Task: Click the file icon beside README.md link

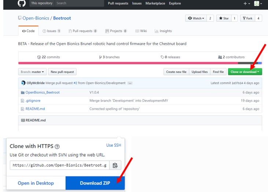Action: point(22,109)
